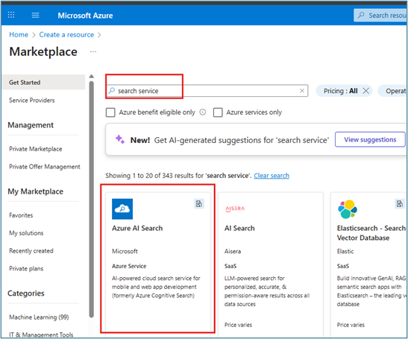Open Favorites in My Marketplace
The height and width of the screenshot is (339, 408).
tap(21, 215)
